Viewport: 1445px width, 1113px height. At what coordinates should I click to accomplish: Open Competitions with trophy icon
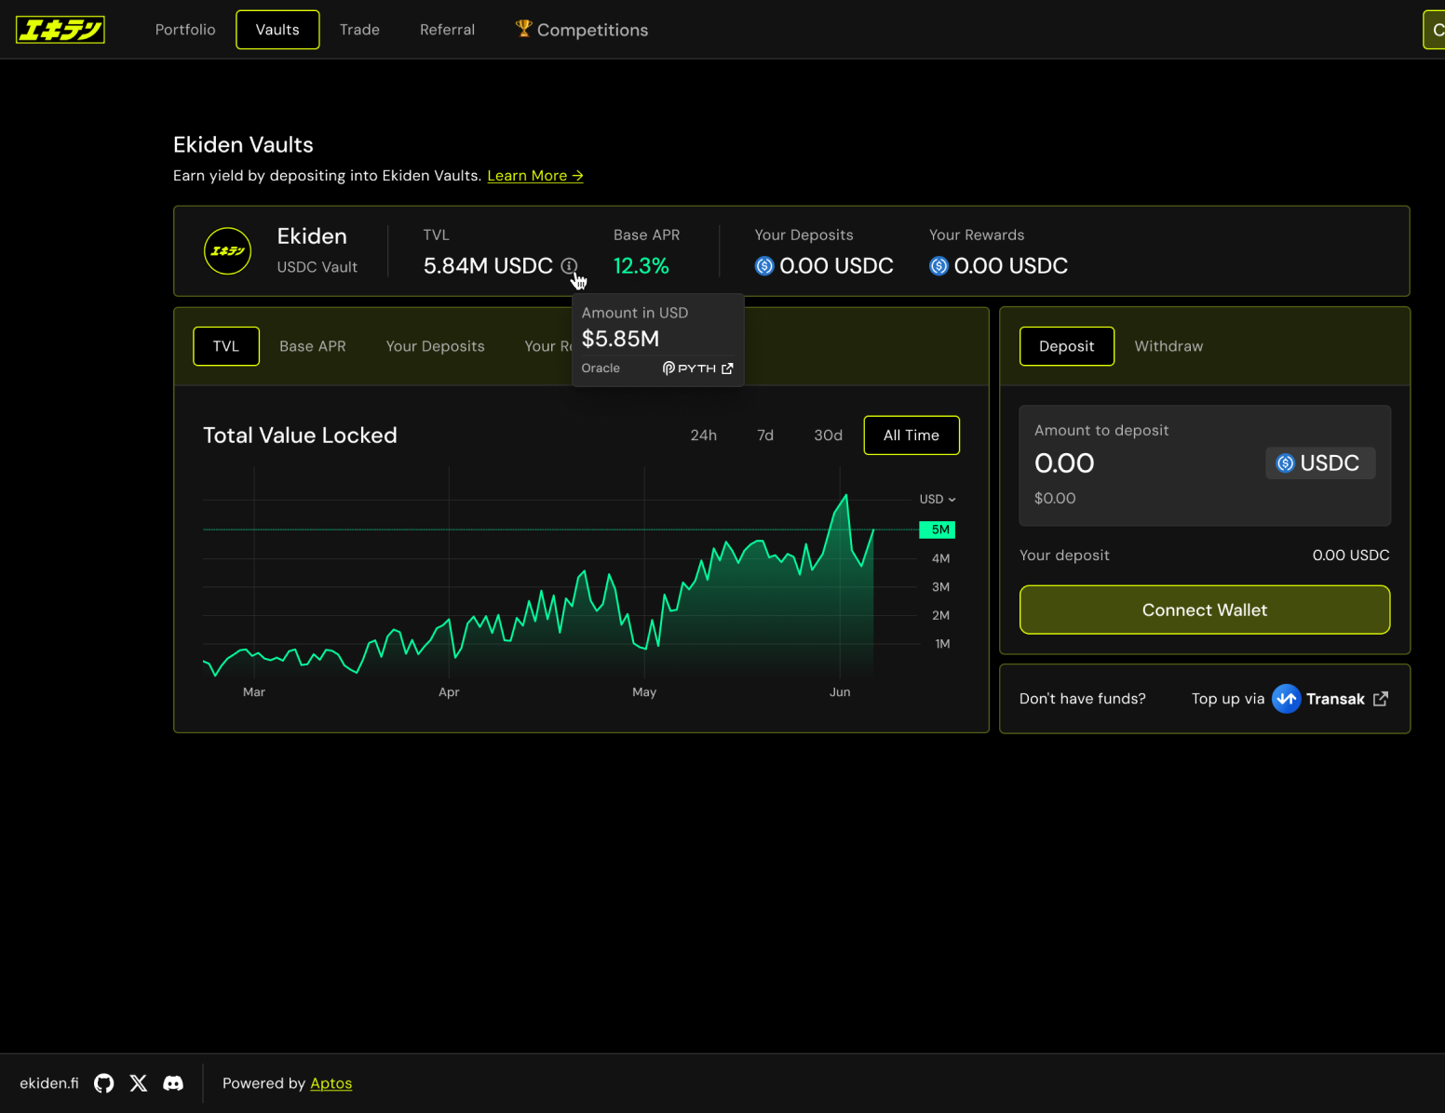[x=582, y=30]
